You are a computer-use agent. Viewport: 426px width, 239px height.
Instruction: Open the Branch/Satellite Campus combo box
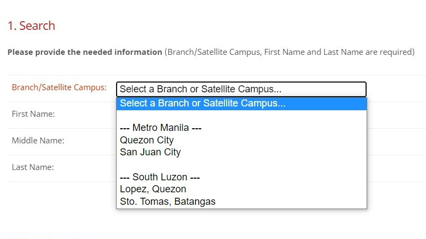point(241,89)
